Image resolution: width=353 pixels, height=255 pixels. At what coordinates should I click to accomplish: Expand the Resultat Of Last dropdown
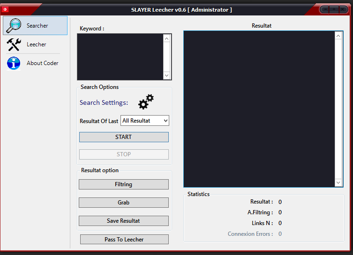click(x=145, y=121)
